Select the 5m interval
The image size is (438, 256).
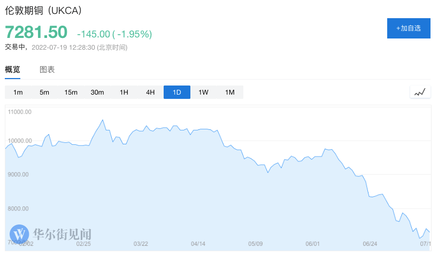[44, 92]
